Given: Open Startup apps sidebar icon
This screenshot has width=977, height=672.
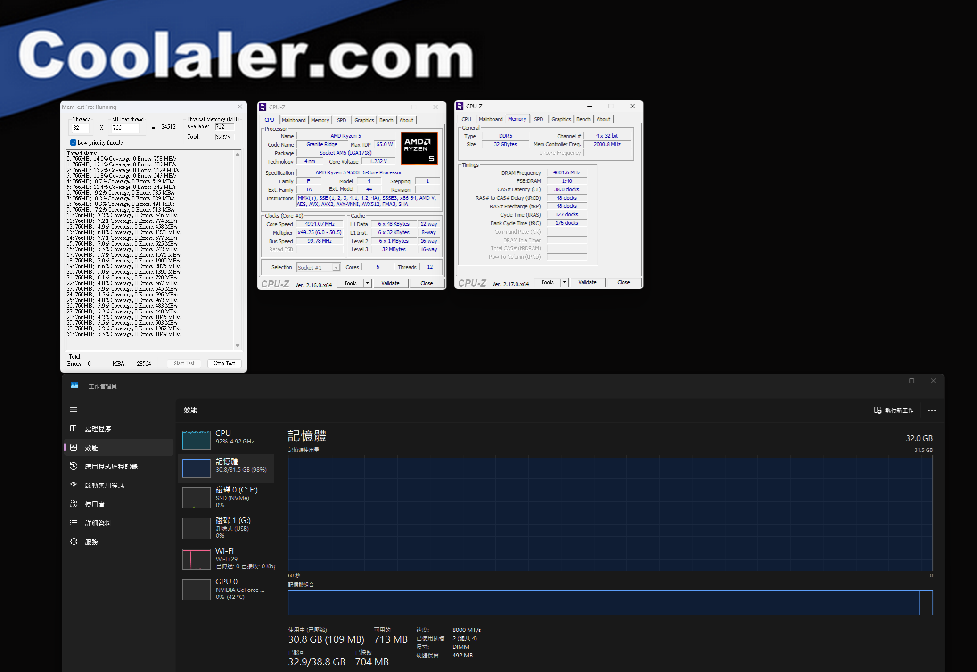Looking at the screenshot, I should coord(74,485).
